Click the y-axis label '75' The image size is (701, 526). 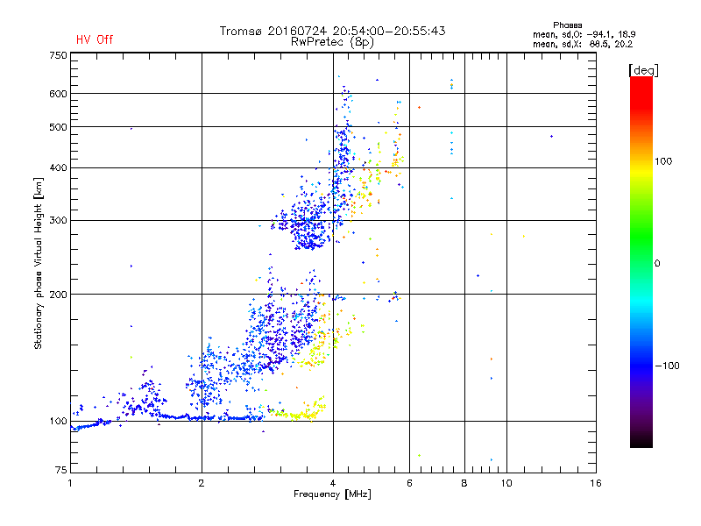point(61,470)
